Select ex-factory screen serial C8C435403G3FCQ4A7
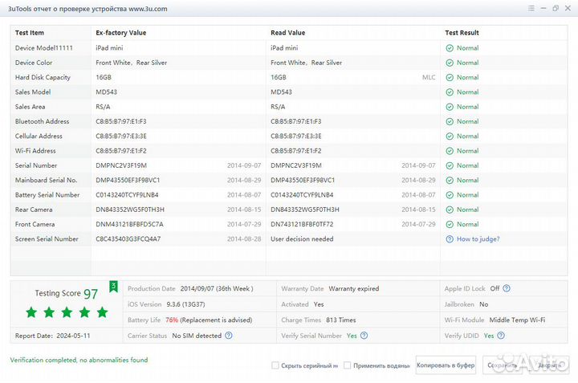The image size is (578, 383). (x=128, y=238)
